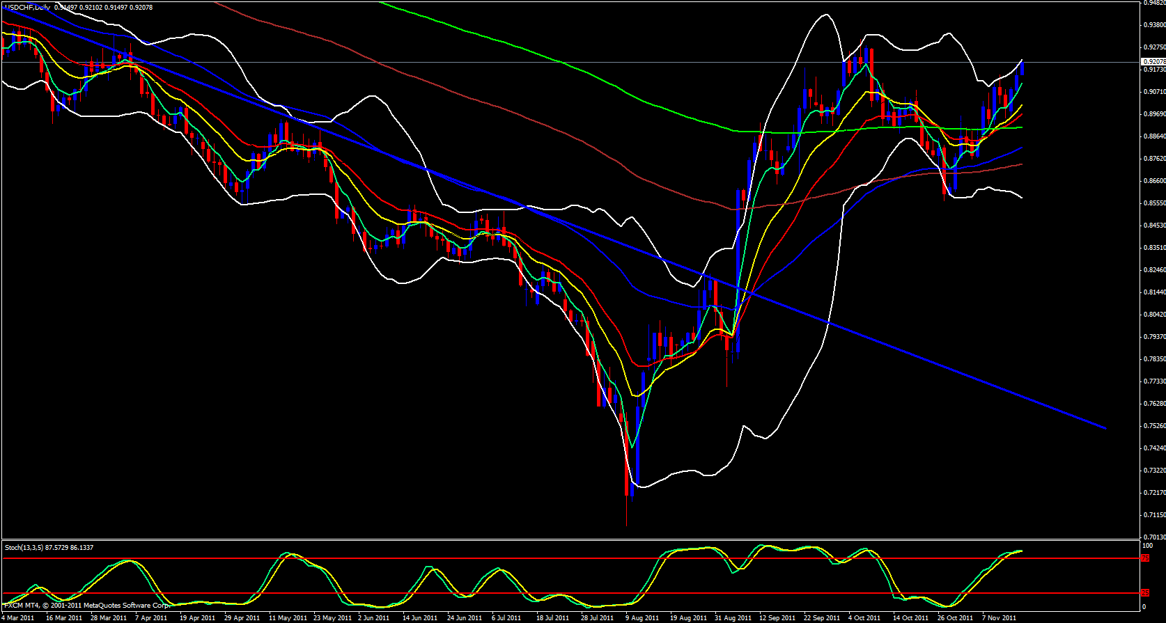
Task: Click the 0.86600 price scale label
Action: (x=1153, y=181)
